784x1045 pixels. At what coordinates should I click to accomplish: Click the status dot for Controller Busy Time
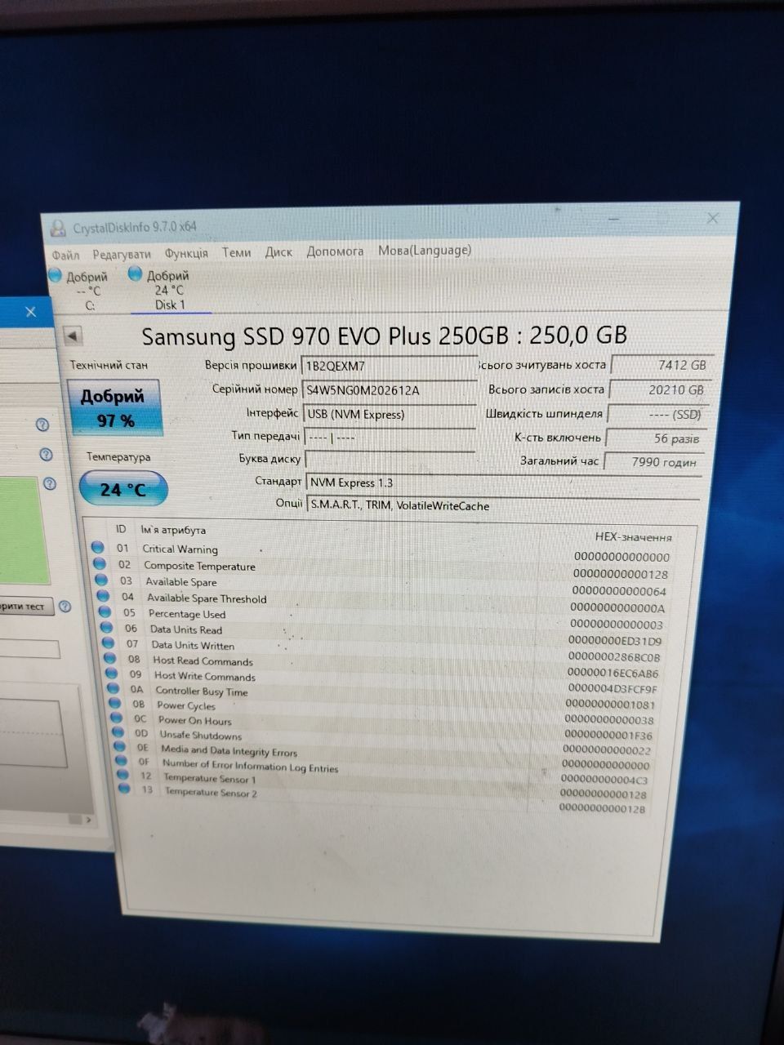(x=114, y=689)
